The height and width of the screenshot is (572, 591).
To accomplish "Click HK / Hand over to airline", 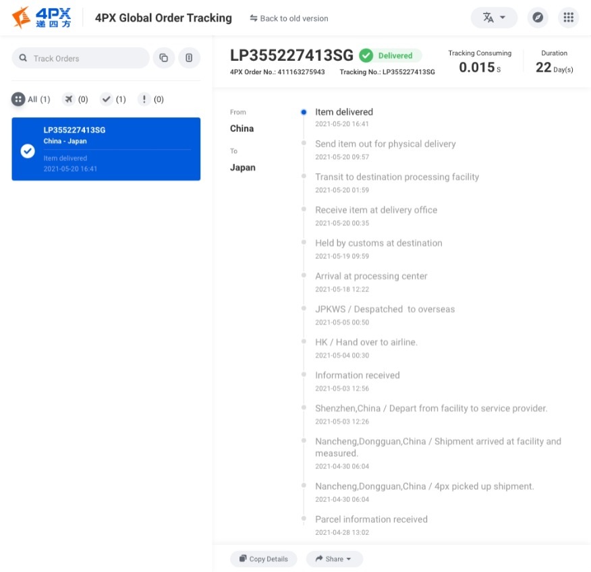I will (x=366, y=342).
